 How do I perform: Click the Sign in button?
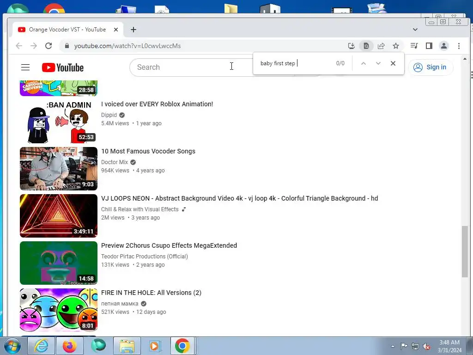pos(430,67)
